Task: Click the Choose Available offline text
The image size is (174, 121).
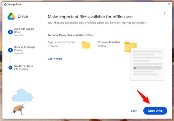Action: coord(109,44)
